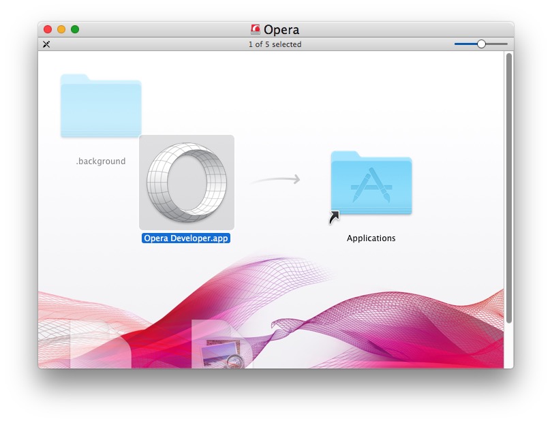Click the .background folder name
This screenshot has height=423, width=552.
[x=101, y=161]
